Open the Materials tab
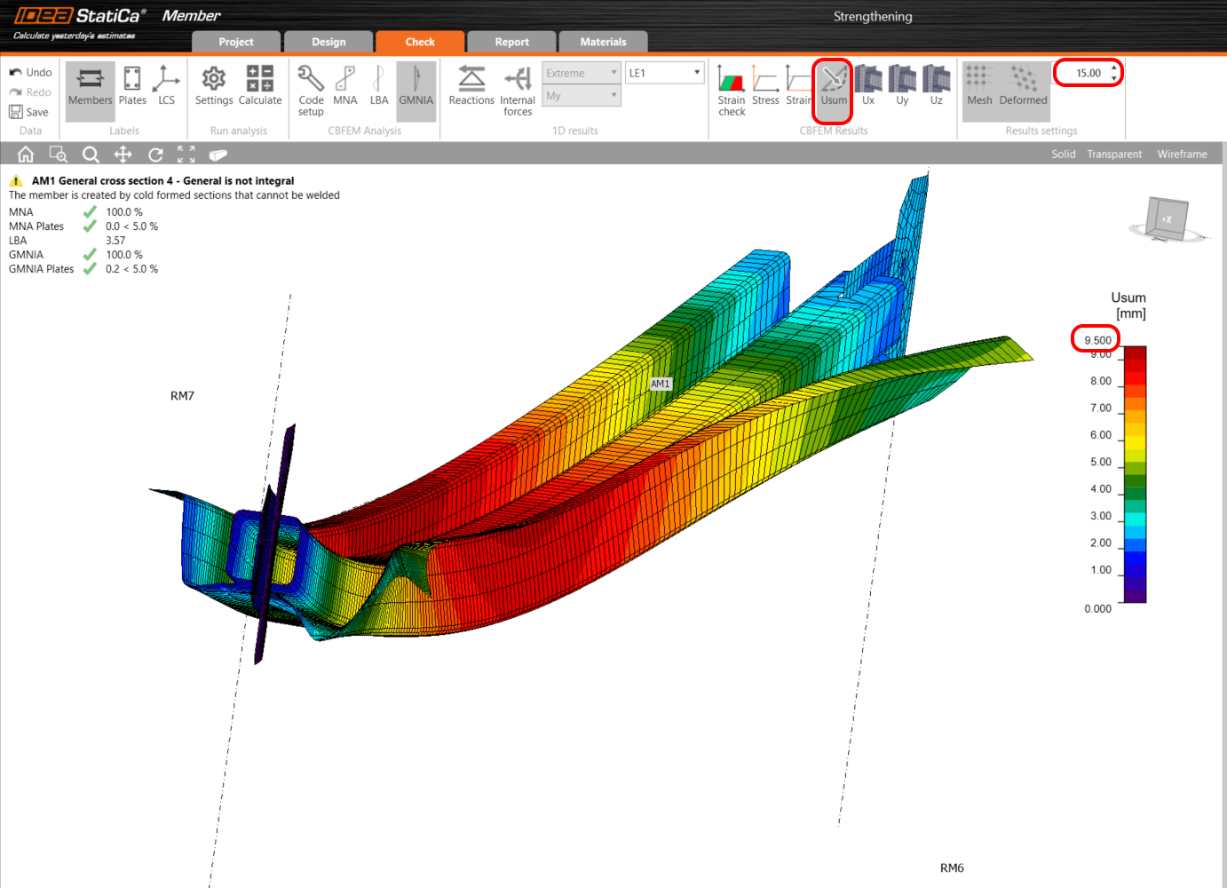 pyautogui.click(x=603, y=42)
